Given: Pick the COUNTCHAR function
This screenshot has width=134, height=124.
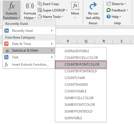Looking at the screenshot, I should coord(81,78).
